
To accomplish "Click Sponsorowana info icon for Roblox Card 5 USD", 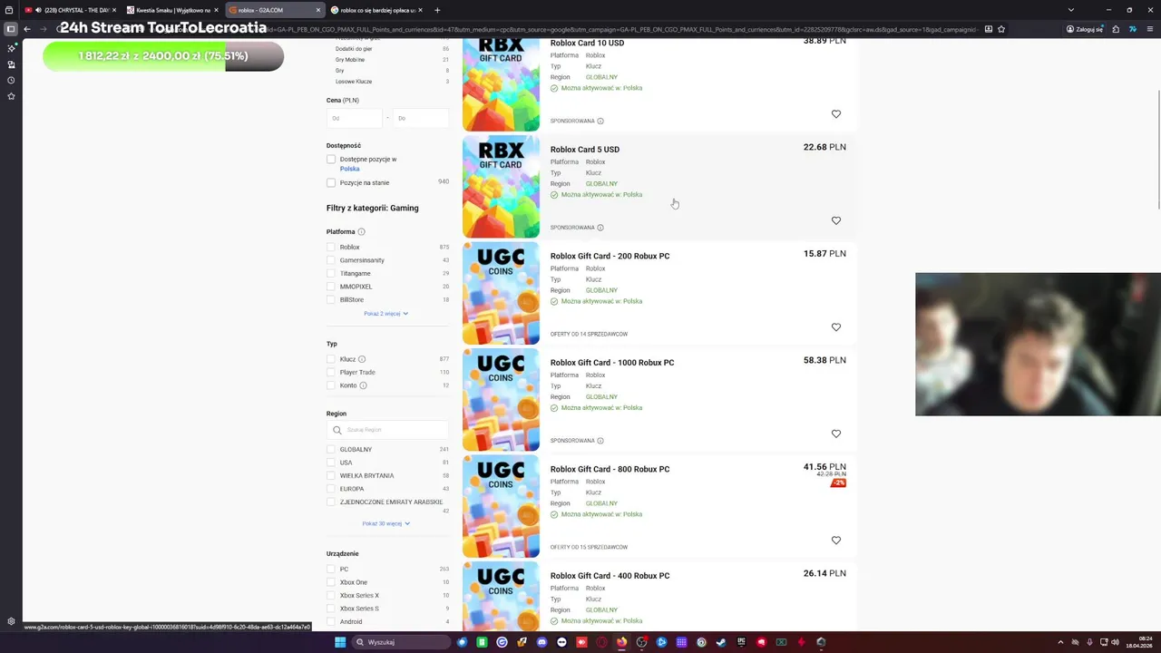I will coord(600,228).
